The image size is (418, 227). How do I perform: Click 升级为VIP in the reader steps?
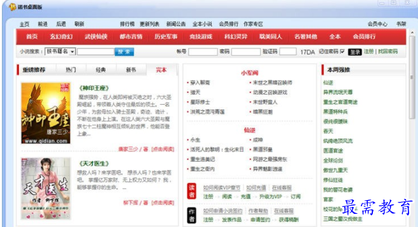coord(270,197)
